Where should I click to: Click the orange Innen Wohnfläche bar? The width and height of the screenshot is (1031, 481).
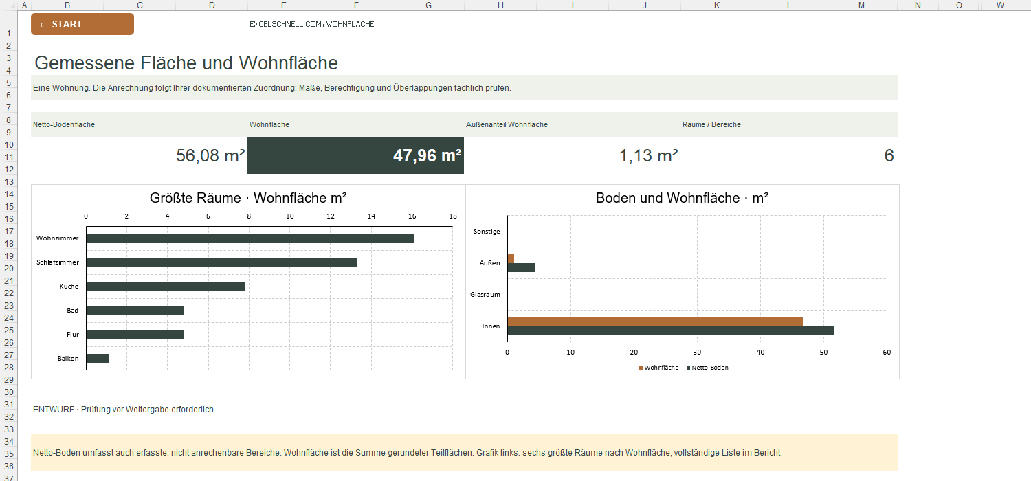click(656, 322)
